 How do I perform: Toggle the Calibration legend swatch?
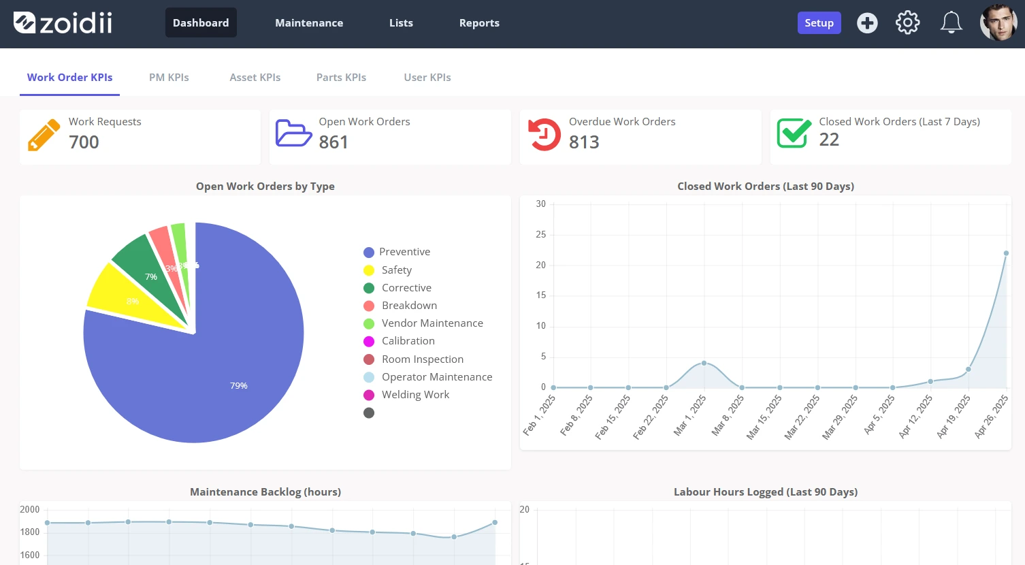[369, 342]
